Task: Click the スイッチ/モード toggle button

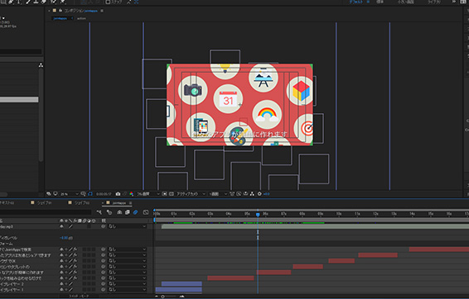Action: 80,297
